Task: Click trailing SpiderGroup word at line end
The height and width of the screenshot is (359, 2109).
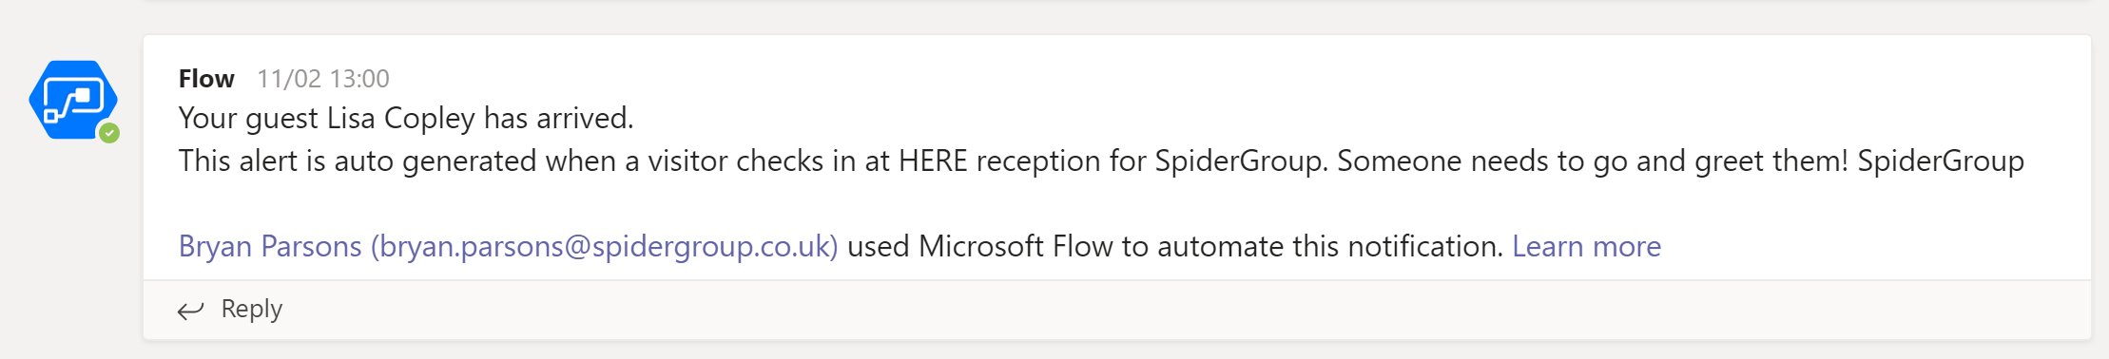Action: (1941, 161)
